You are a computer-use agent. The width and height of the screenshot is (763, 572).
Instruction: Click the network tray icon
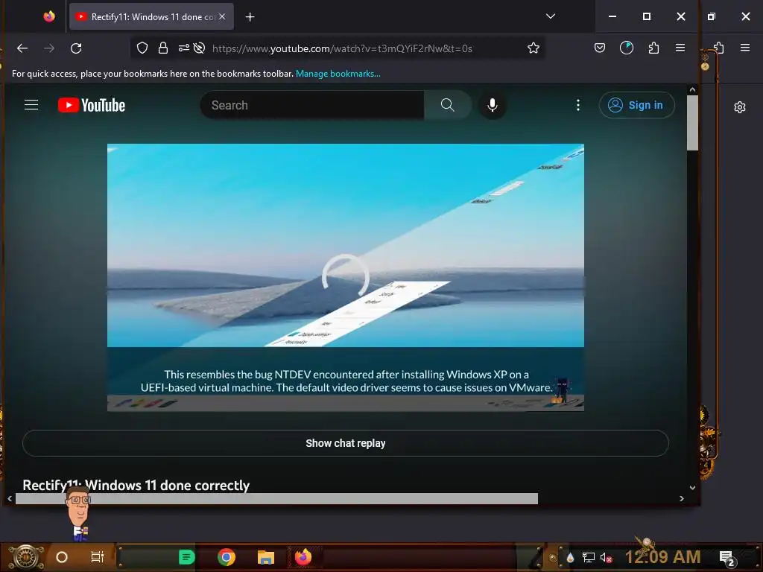coord(589,557)
